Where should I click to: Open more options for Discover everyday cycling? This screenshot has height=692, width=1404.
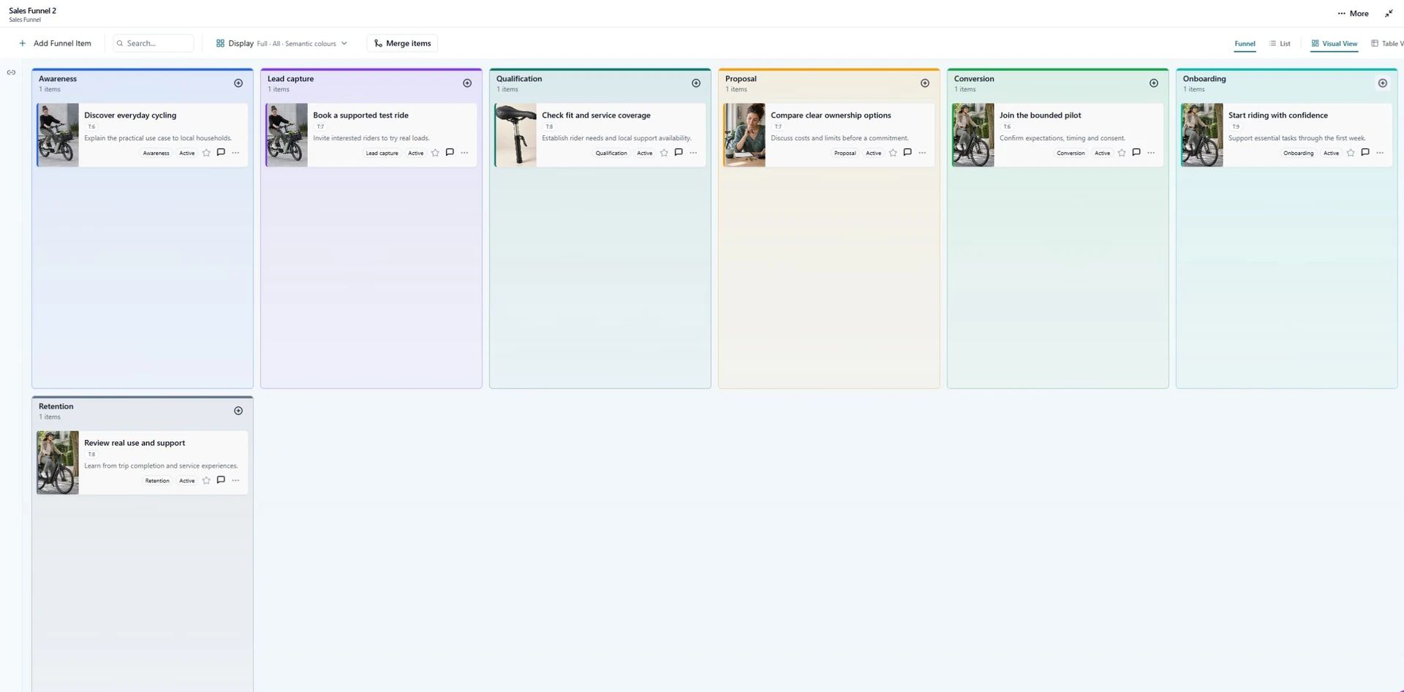[x=235, y=153]
